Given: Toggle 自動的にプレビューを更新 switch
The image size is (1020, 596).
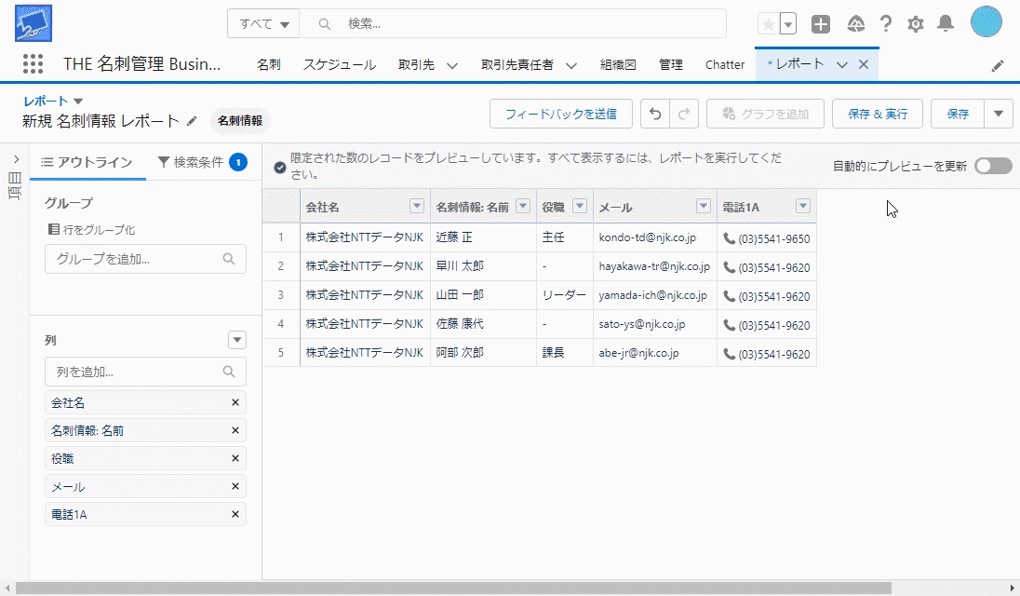Looking at the screenshot, I should (x=993, y=166).
